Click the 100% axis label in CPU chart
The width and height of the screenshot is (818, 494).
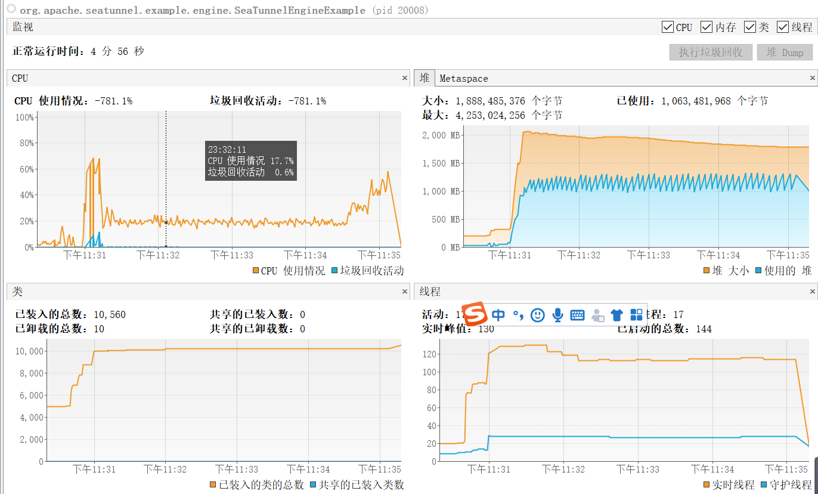(23, 117)
